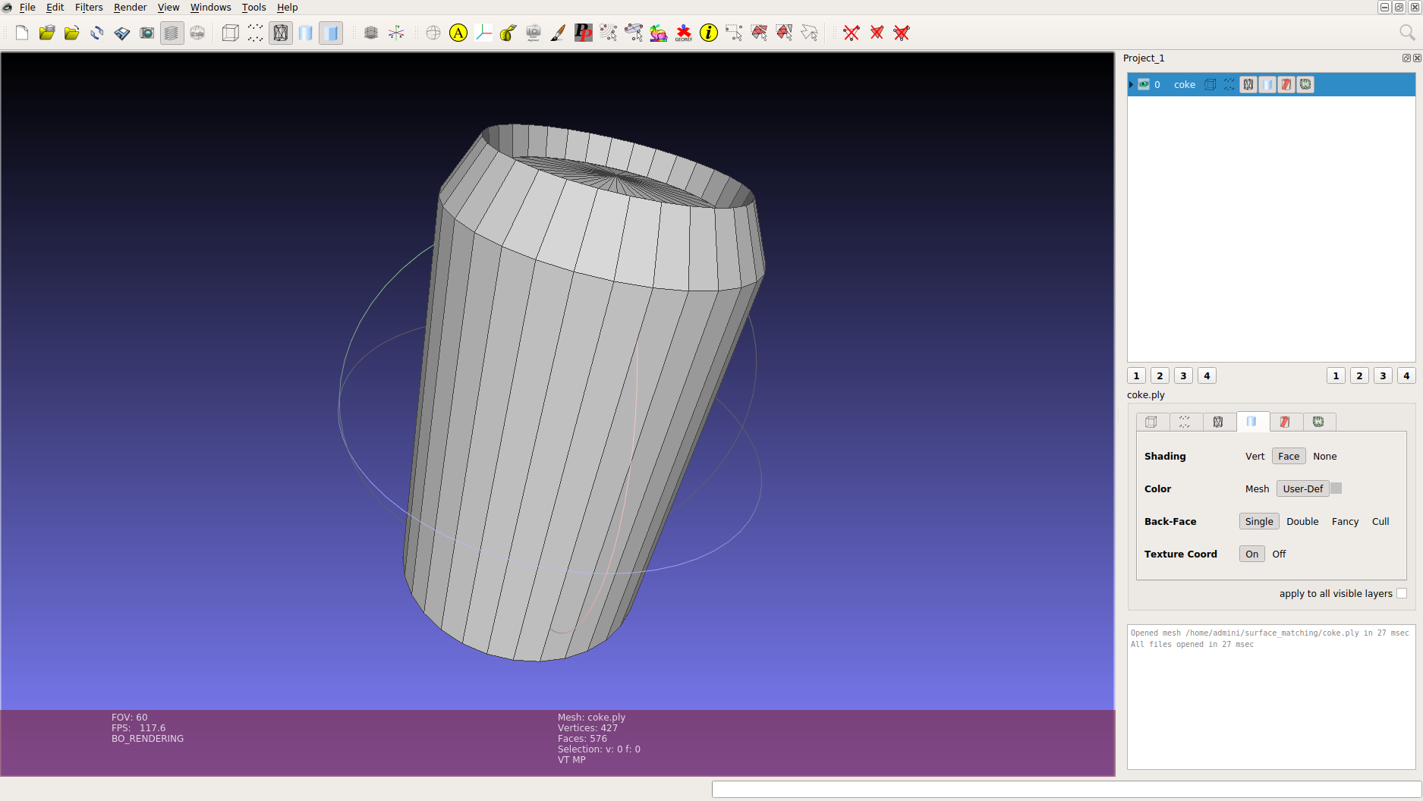Switch to the selection render tab
This screenshot has height=801, width=1423.
[x=1285, y=422]
